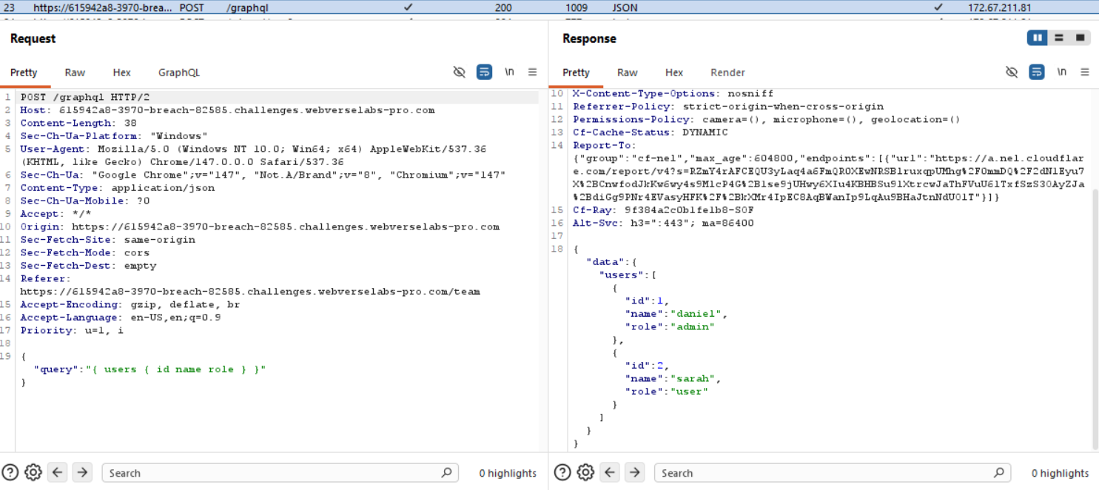Click the "daniel" name value in response
Viewport: 1099px width, 490px height.
point(696,313)
